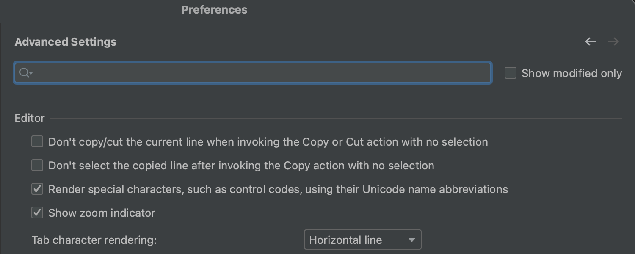
Task: Click Don't select copied line label text
Action: pyautogui.click(x=241, y=166)
